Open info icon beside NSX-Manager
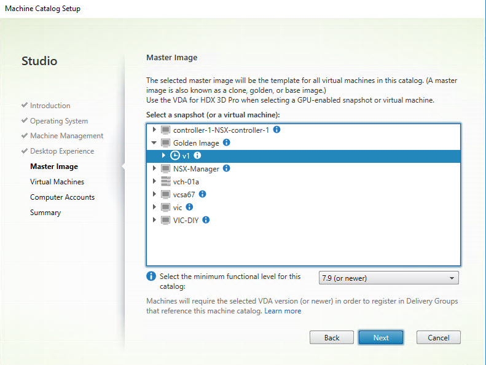 click(x=226, y=168)
